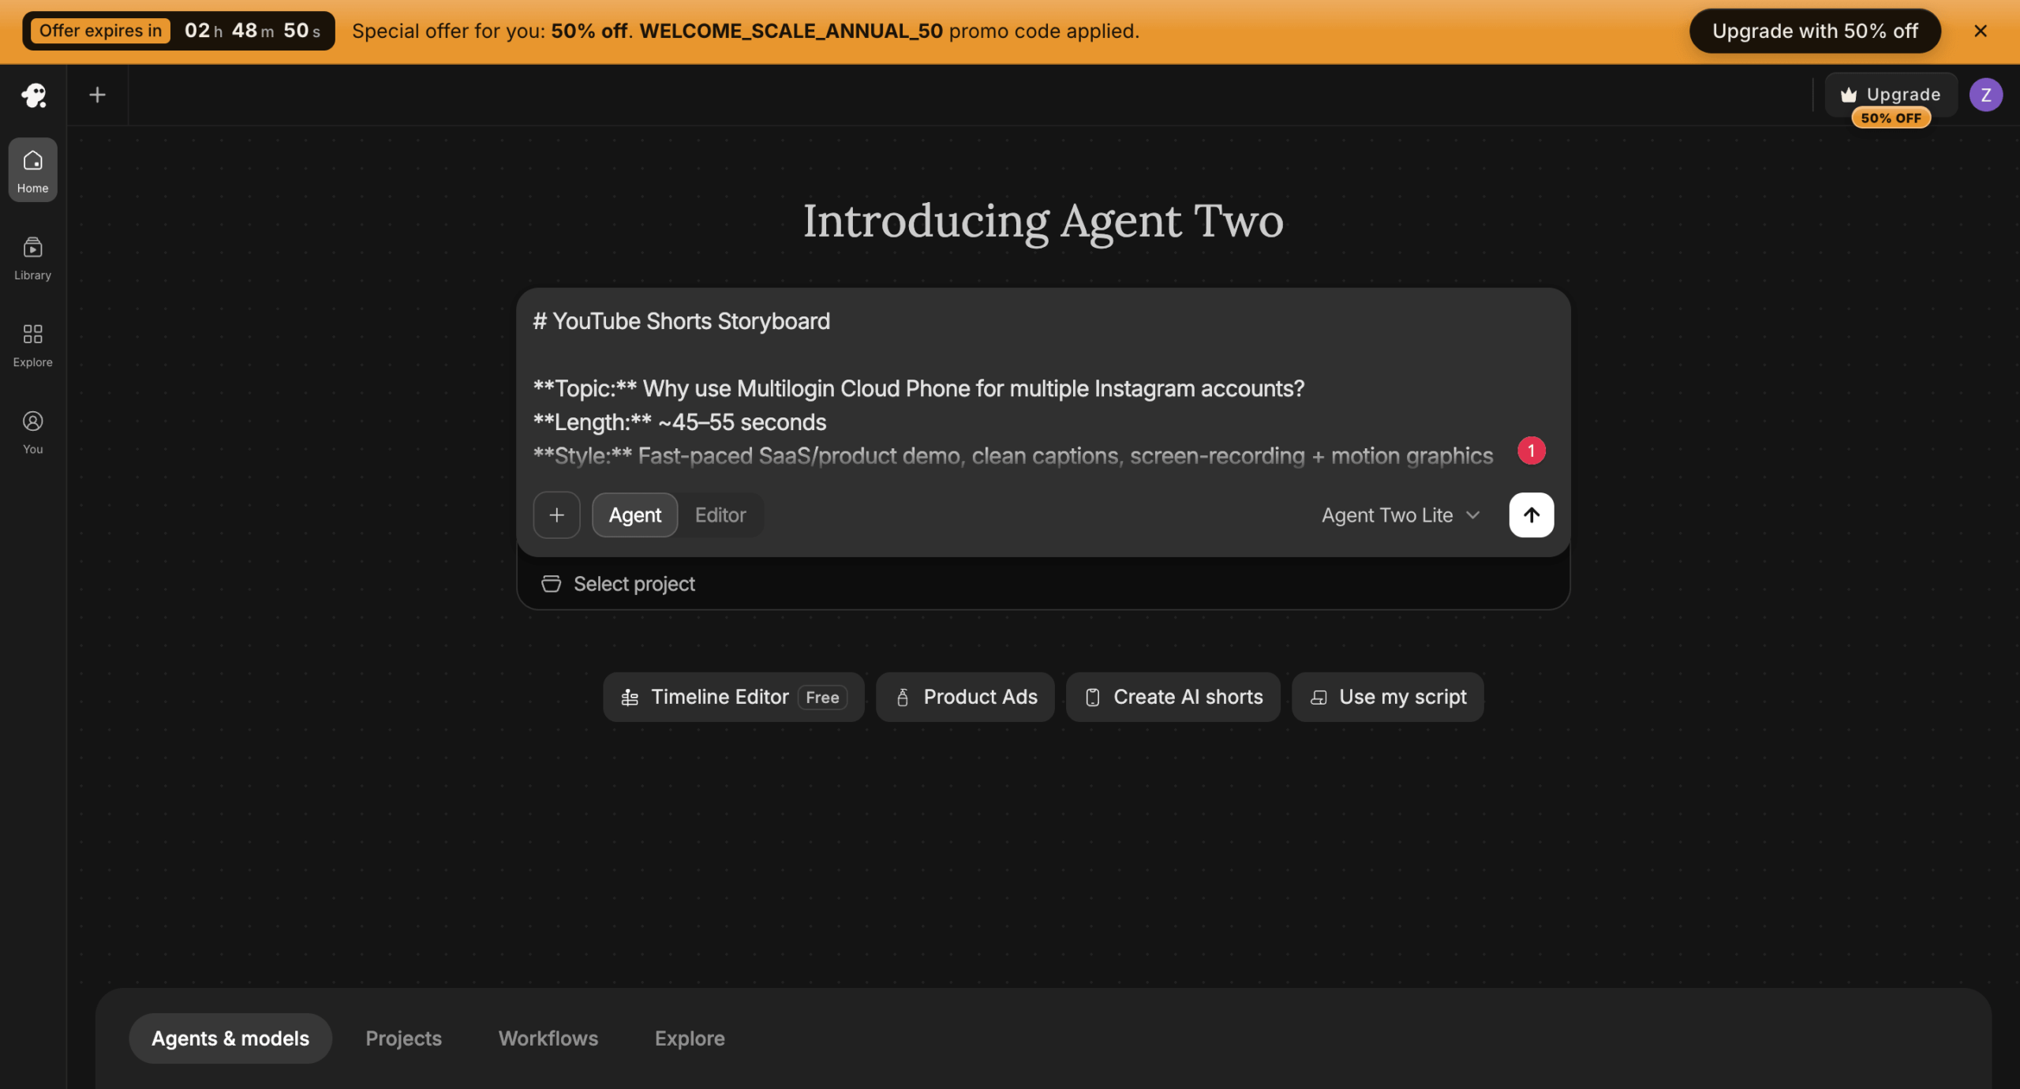2020x1089 pixels.
Task: Click the WELCOME_SCALE_ANNUAL_50 promo code text
Action: click(x=791, y=31)
